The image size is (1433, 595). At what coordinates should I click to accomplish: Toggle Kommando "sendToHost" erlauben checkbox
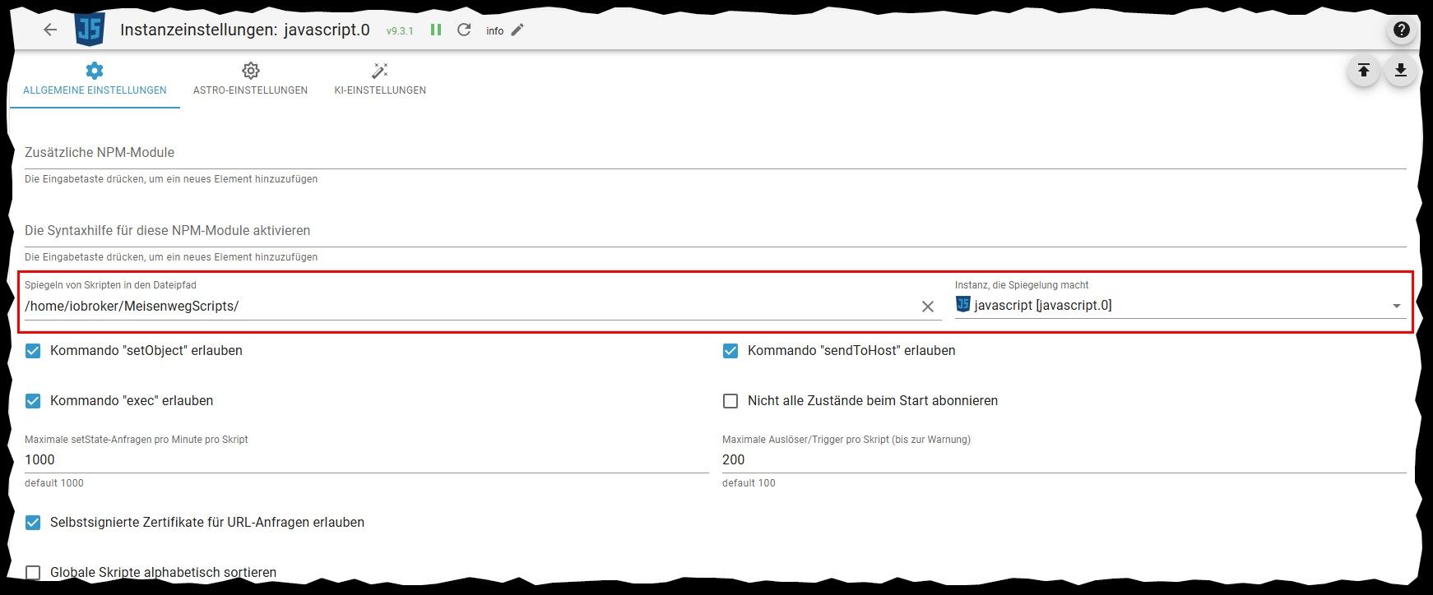(730, 351)
